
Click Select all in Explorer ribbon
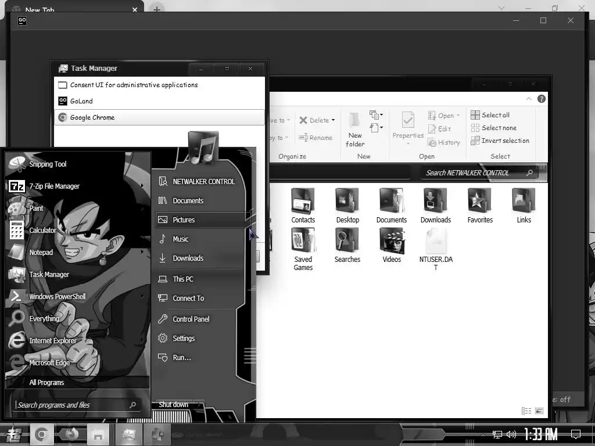(490, 115)
